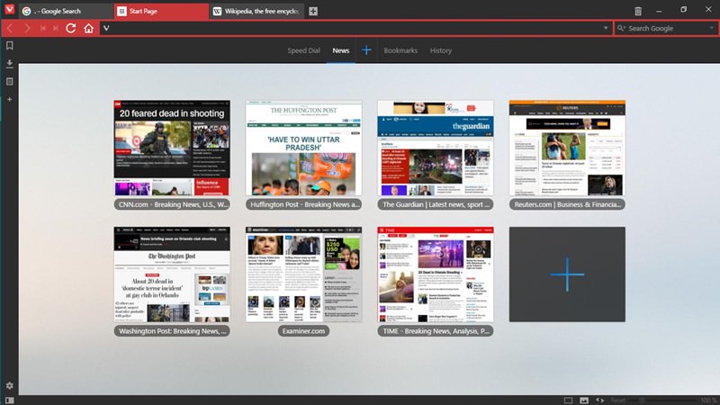The width and height of the screenshot is (720, 405).
Task: Add a web panel with sidebar plus
Action: click(x=9, y=99)
